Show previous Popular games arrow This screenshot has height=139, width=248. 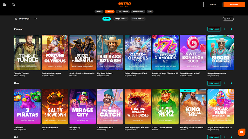tap(224, 29)
